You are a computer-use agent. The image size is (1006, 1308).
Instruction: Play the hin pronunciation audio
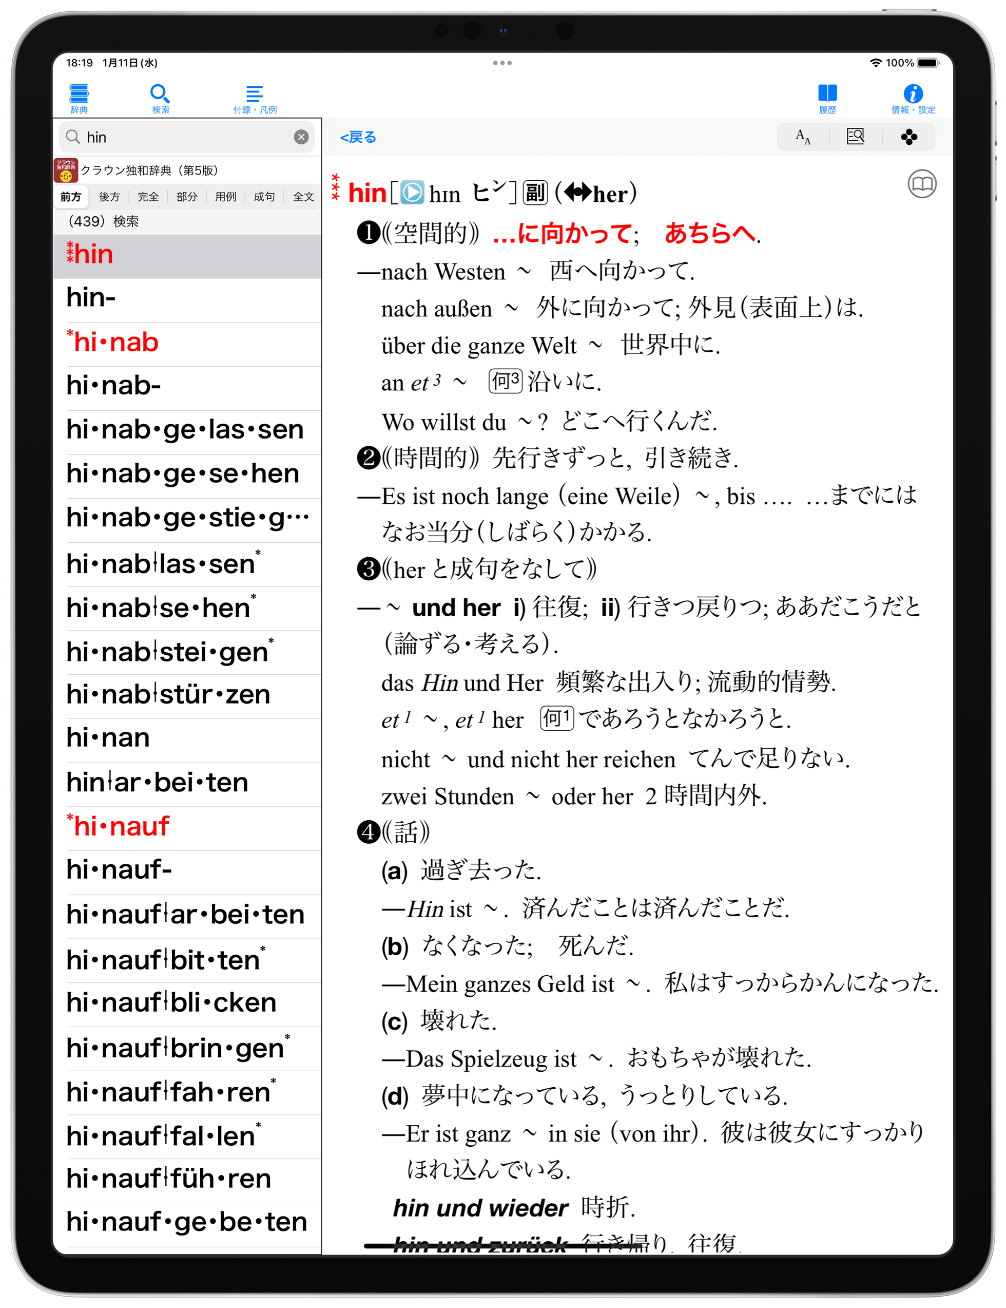click(412, 193)
